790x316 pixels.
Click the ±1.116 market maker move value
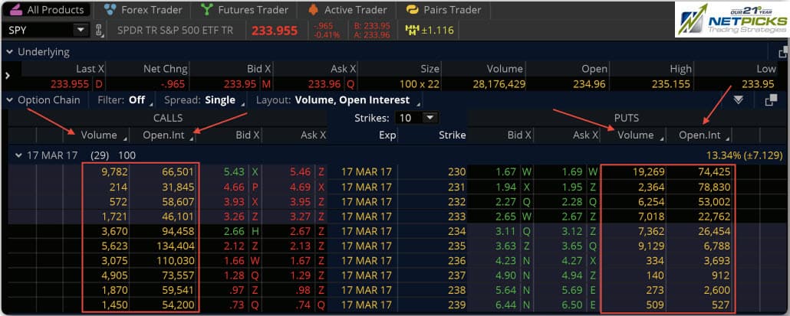pos(437,30)
